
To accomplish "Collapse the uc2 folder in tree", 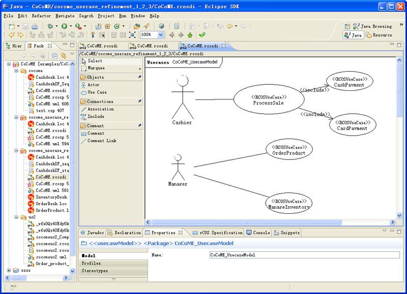I will coord(16,217).
